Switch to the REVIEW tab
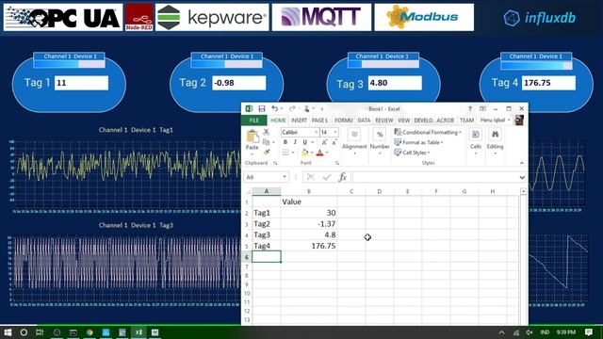The width and height of the screenshot is (603, 339). (x=383, y=121)
